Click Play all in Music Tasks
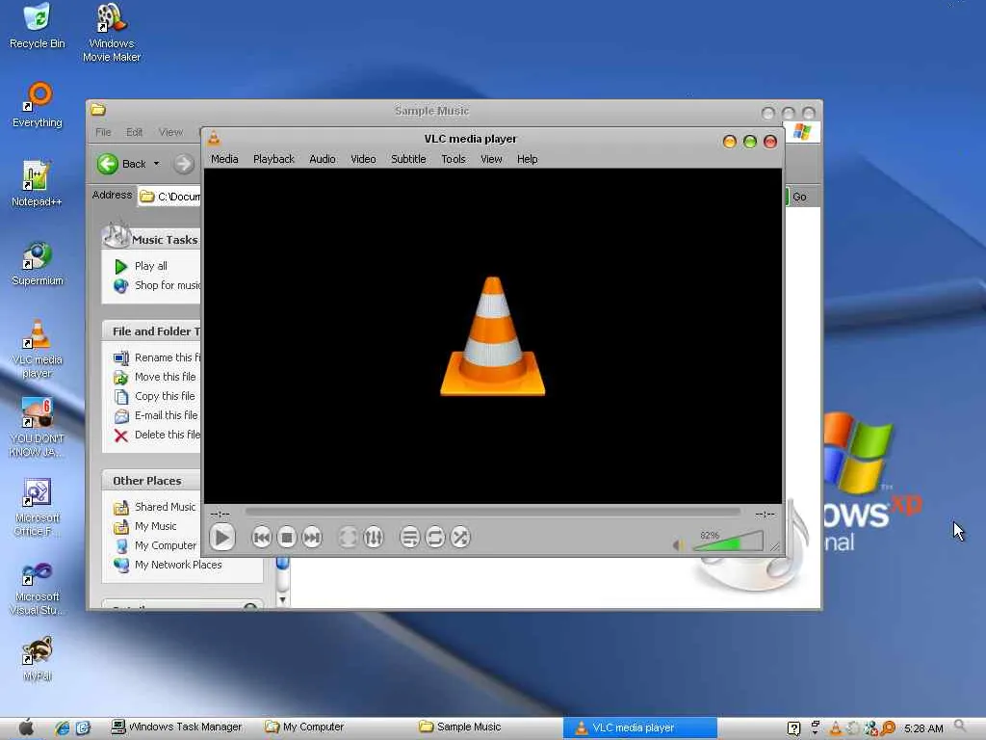 pos(141,266)
